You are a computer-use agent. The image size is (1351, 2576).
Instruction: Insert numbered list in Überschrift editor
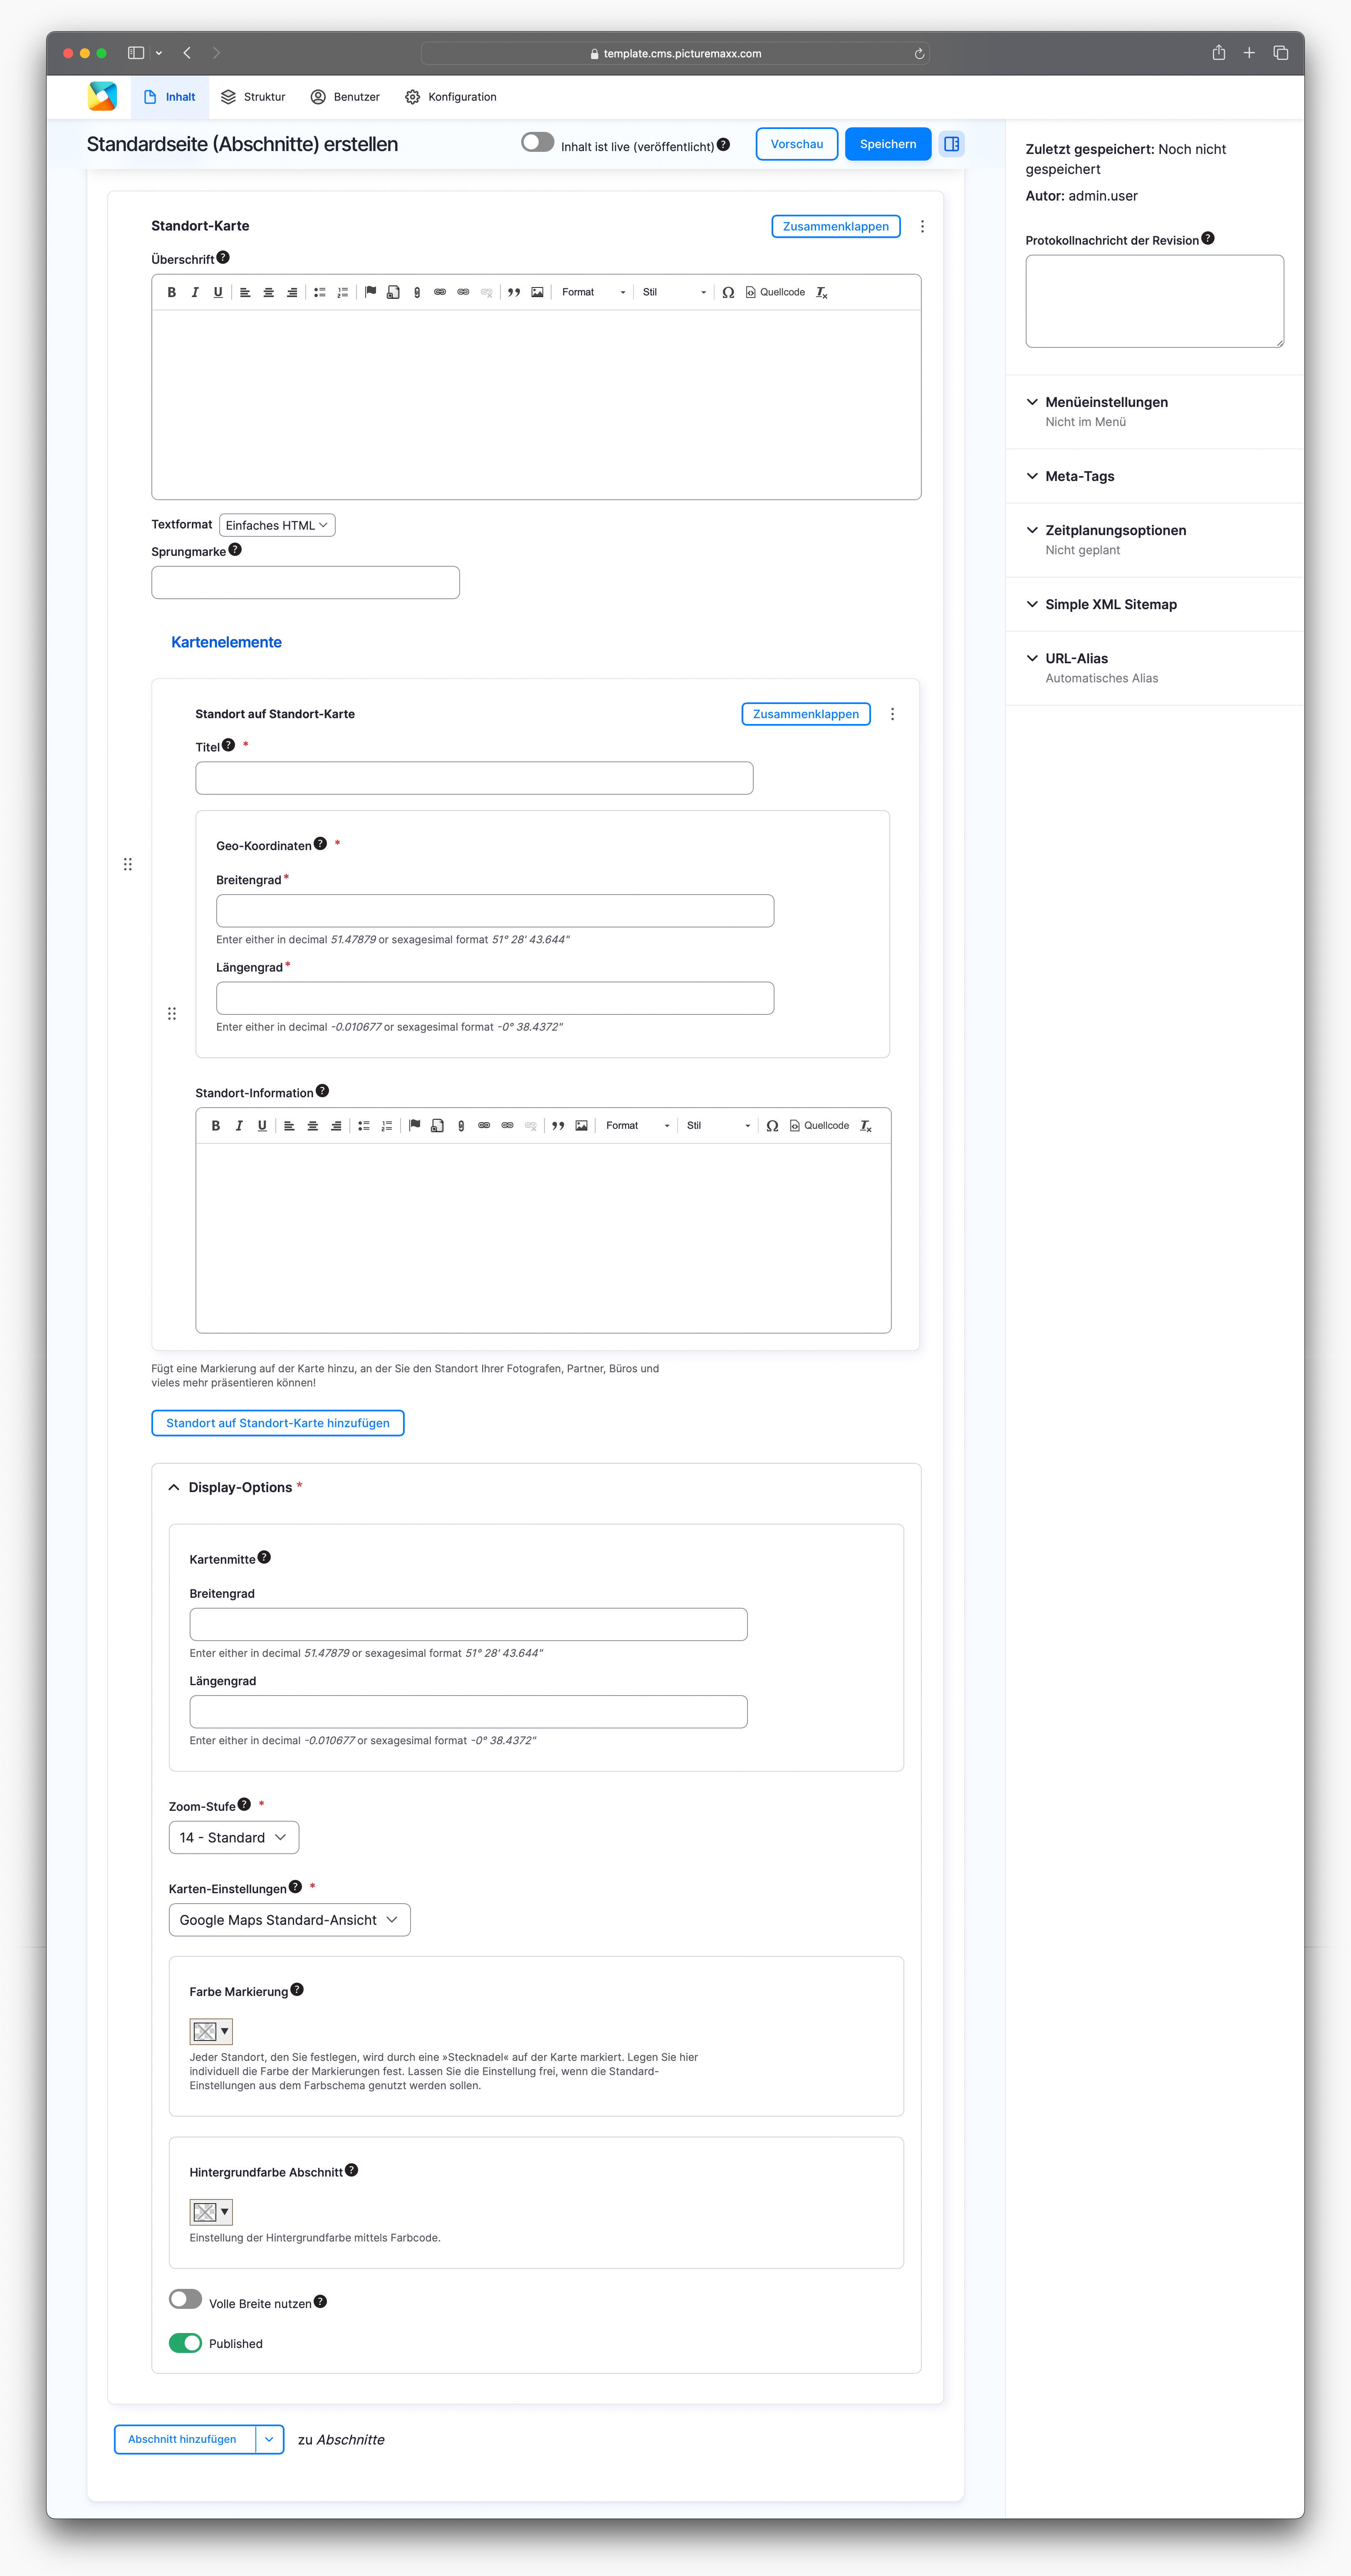tap(343, 292)
